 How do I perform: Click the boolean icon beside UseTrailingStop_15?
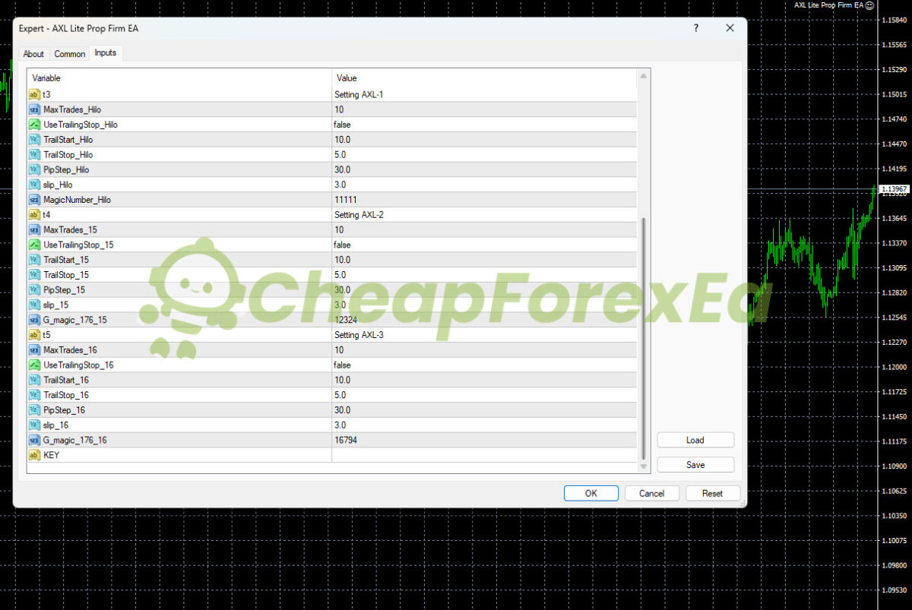tap(34, 245)
